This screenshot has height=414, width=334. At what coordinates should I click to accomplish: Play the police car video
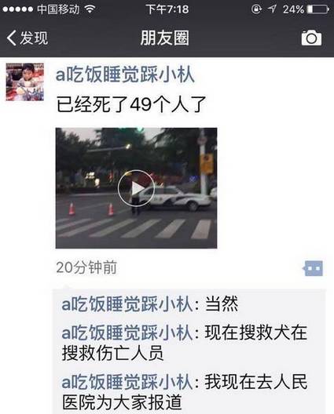pos(136,188)
